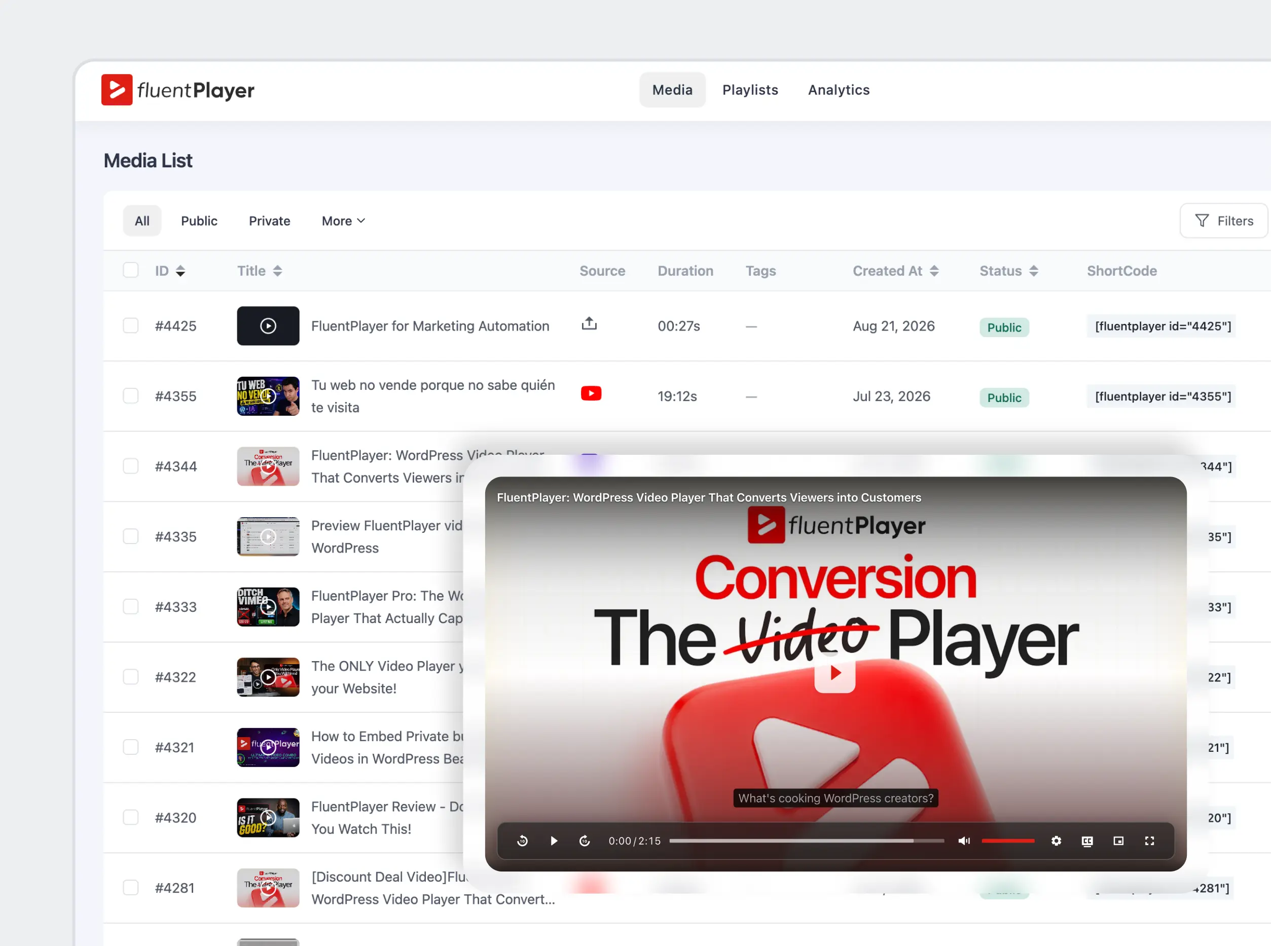
Task: Open title FluentPlayer Review
Action: [388, 818]
